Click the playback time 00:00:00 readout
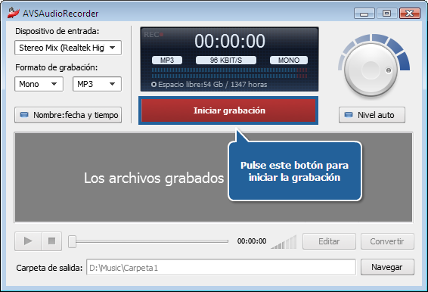Screen dimensions: 428x292 click(x=252, y=241)
